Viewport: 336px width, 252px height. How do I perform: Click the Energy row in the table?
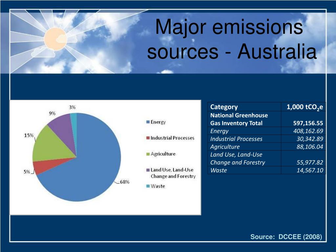point(267,131)
